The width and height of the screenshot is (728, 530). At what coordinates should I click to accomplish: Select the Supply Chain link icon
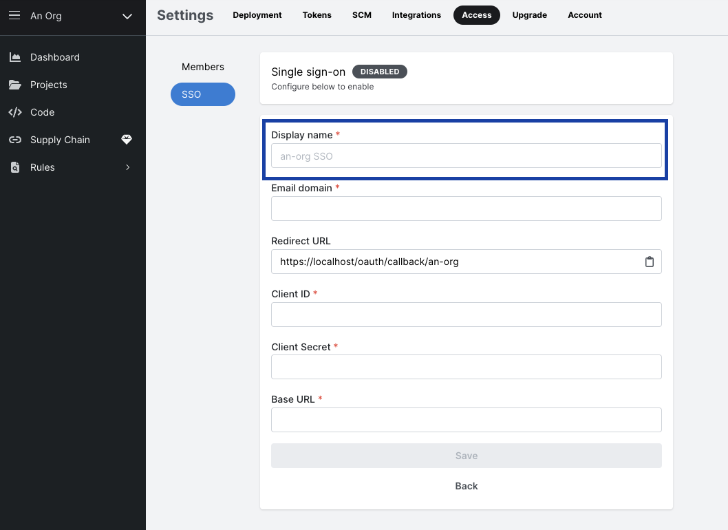pyautogui.click(x=15, y=140)
